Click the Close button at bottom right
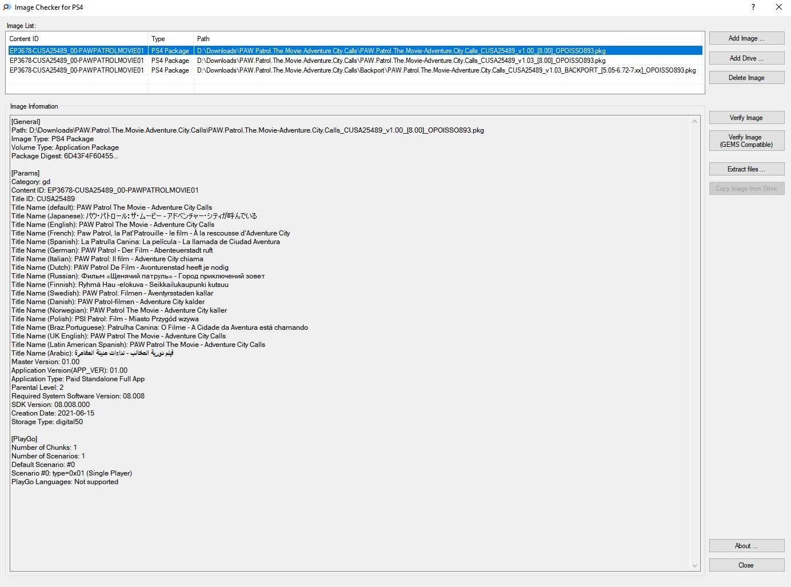The height and width of the screenshot is (587, 791). 746,565
